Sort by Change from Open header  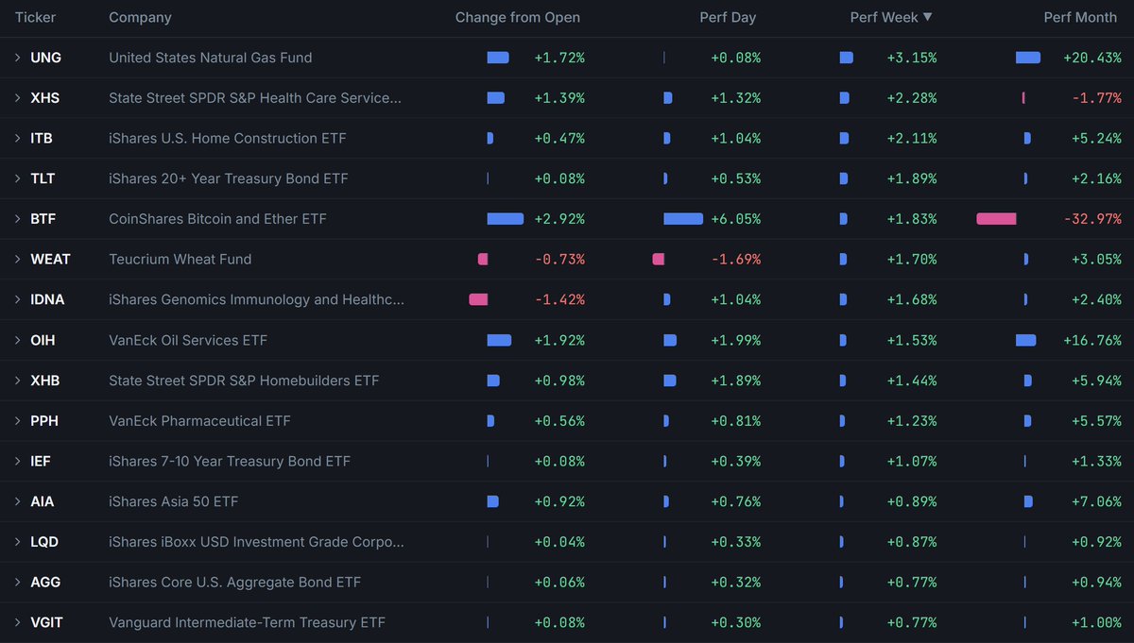(518, 17)
